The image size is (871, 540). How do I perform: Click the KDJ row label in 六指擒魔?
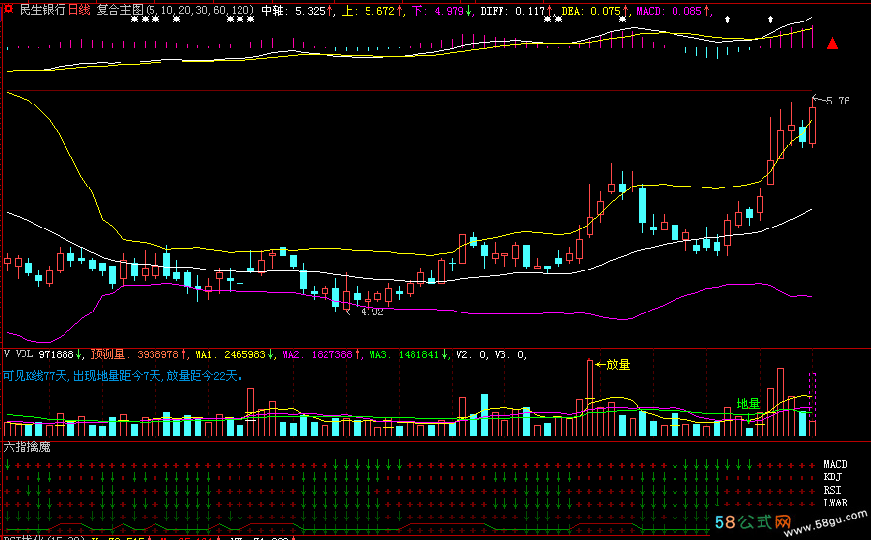832,477
